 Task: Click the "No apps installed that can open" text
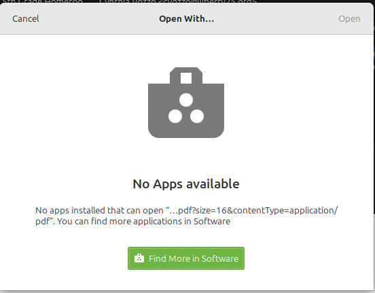click(x=99, y=211)
